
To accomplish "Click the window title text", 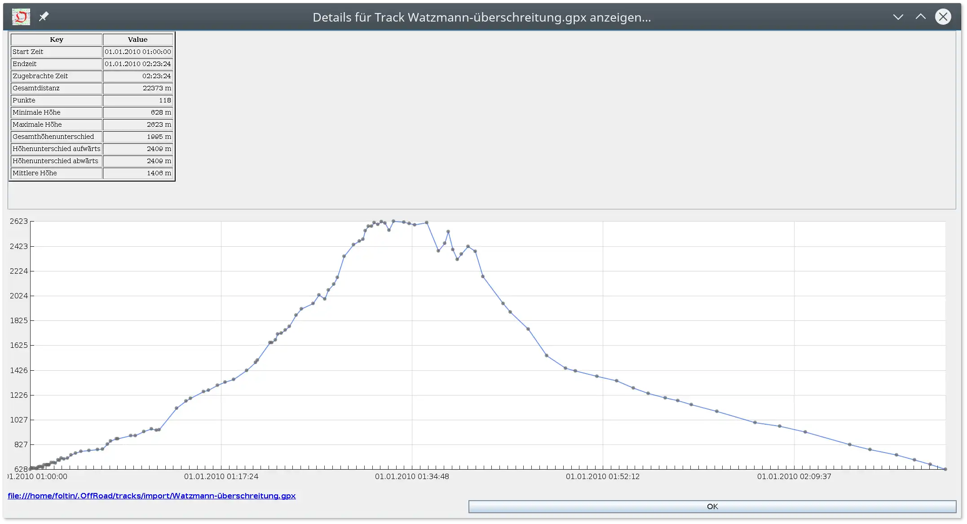I will coord(481,17).
